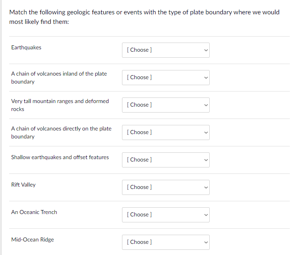Click the 'Earthquakes' row label
Viewport: 293px width, 255px height.
click(26, 48)
